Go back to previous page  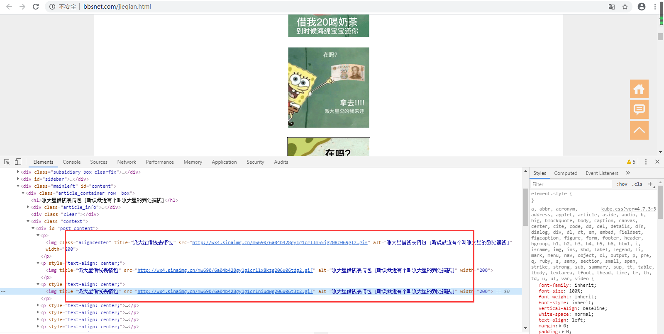[9, 7]
